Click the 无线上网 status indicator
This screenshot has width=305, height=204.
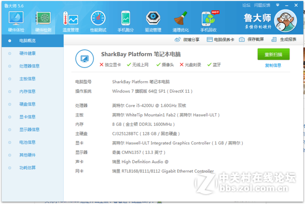point(138,65)
